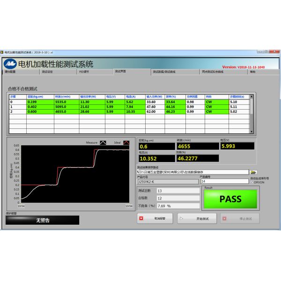Open the 测试设定 tab
This screenshot has width=281, height=281.
point(47,72)
